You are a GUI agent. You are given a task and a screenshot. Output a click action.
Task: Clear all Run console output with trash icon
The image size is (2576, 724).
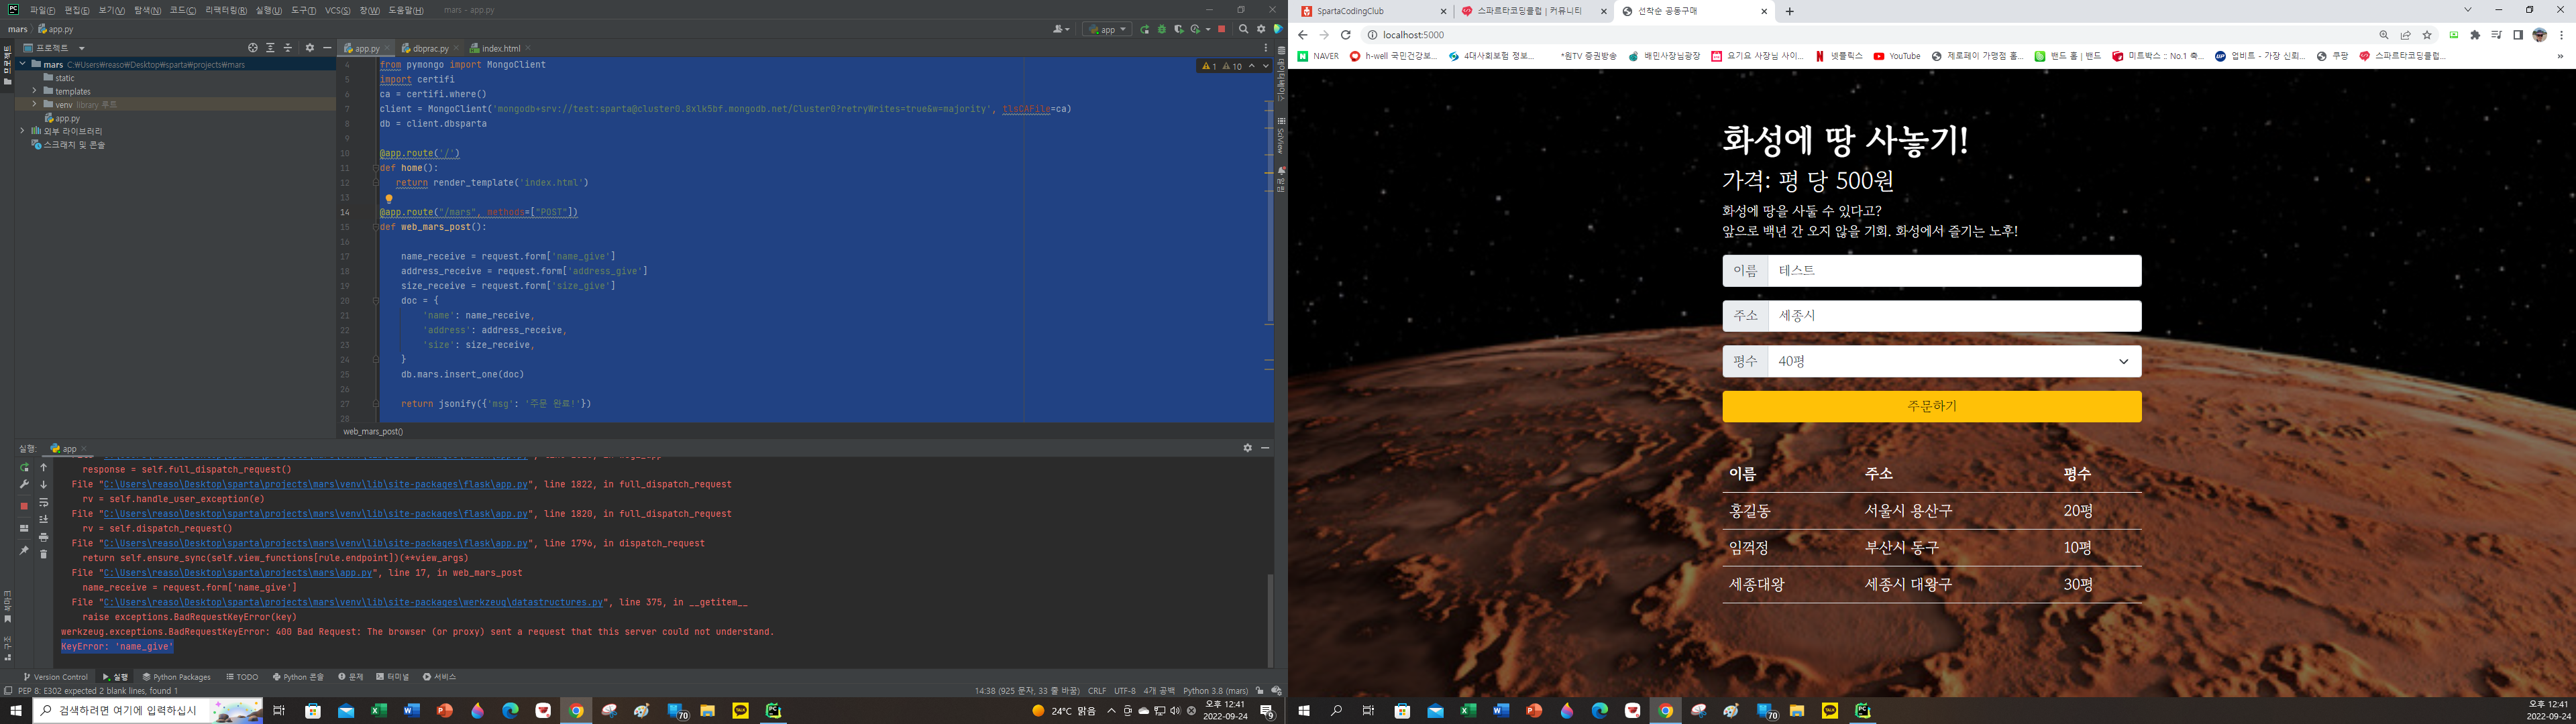coord(43,554)
